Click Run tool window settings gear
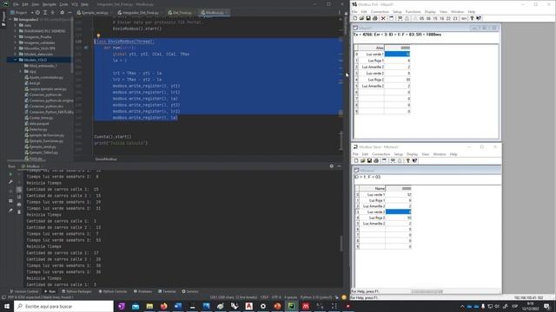 point(332,166)
